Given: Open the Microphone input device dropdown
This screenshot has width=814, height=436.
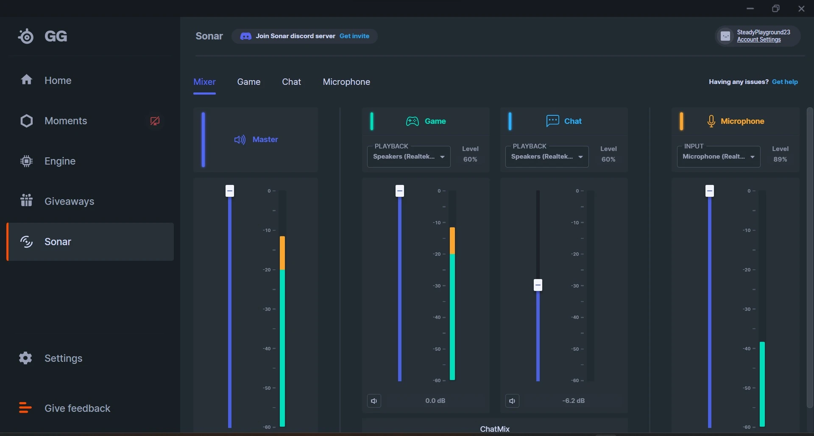Looking at the screenshot, I should click(719, 157).
